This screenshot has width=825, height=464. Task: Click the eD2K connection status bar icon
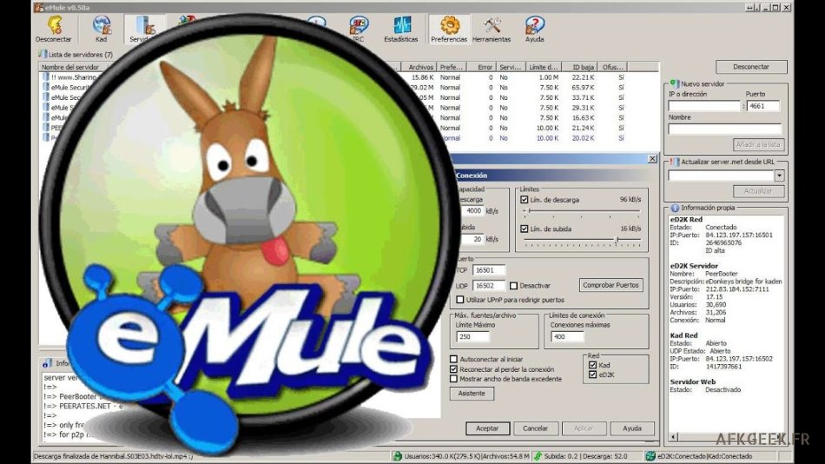pos(650,456)
